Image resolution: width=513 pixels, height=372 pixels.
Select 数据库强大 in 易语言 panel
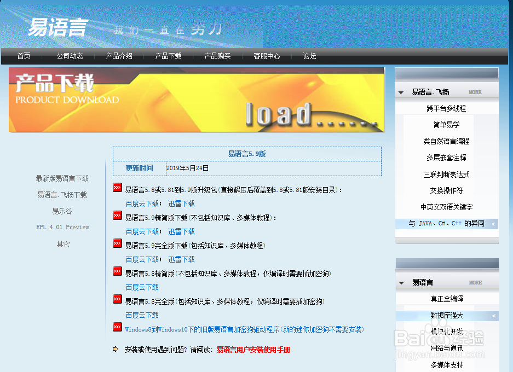pyautogui.click(x=447, y=316)
